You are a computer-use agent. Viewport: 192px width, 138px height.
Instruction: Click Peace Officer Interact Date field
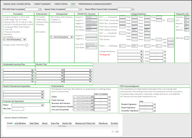pyautogui.click(x=124, y=9)
